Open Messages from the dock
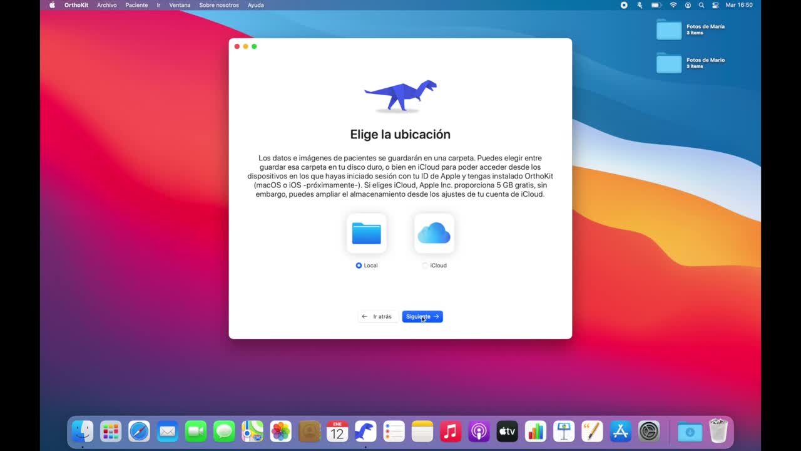 [x=224, y=432]
